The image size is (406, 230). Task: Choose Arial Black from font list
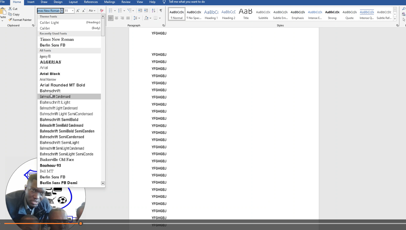pos(50,74)
